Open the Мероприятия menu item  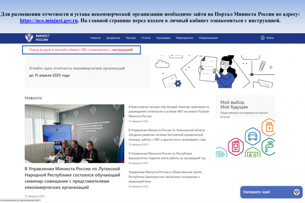(x=185, y=38)
